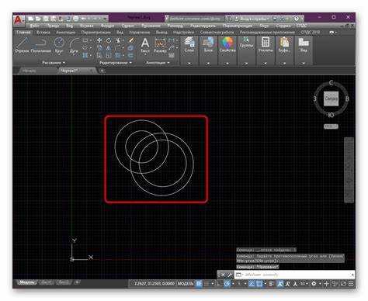Click in the command line input field
Screen dimensions: 368x301
pos(294,275)
